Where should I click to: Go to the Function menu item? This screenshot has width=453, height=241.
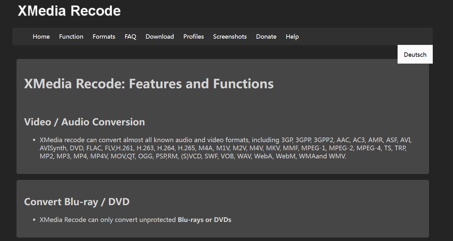(x=71, y=36)
